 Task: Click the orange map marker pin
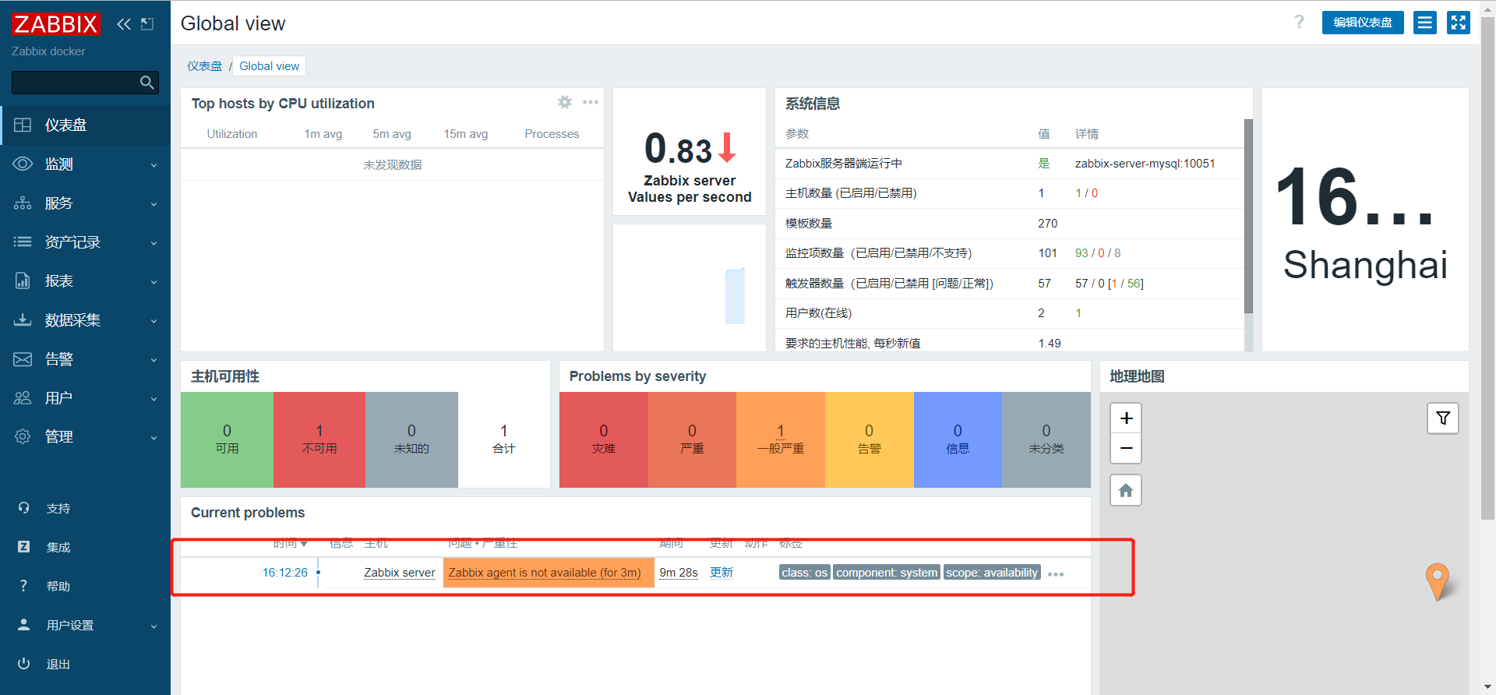(x=1438, y=581)
